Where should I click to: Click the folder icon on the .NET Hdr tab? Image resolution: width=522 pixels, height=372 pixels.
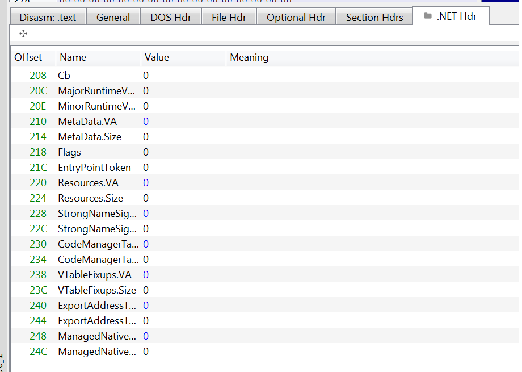[428, 16]
